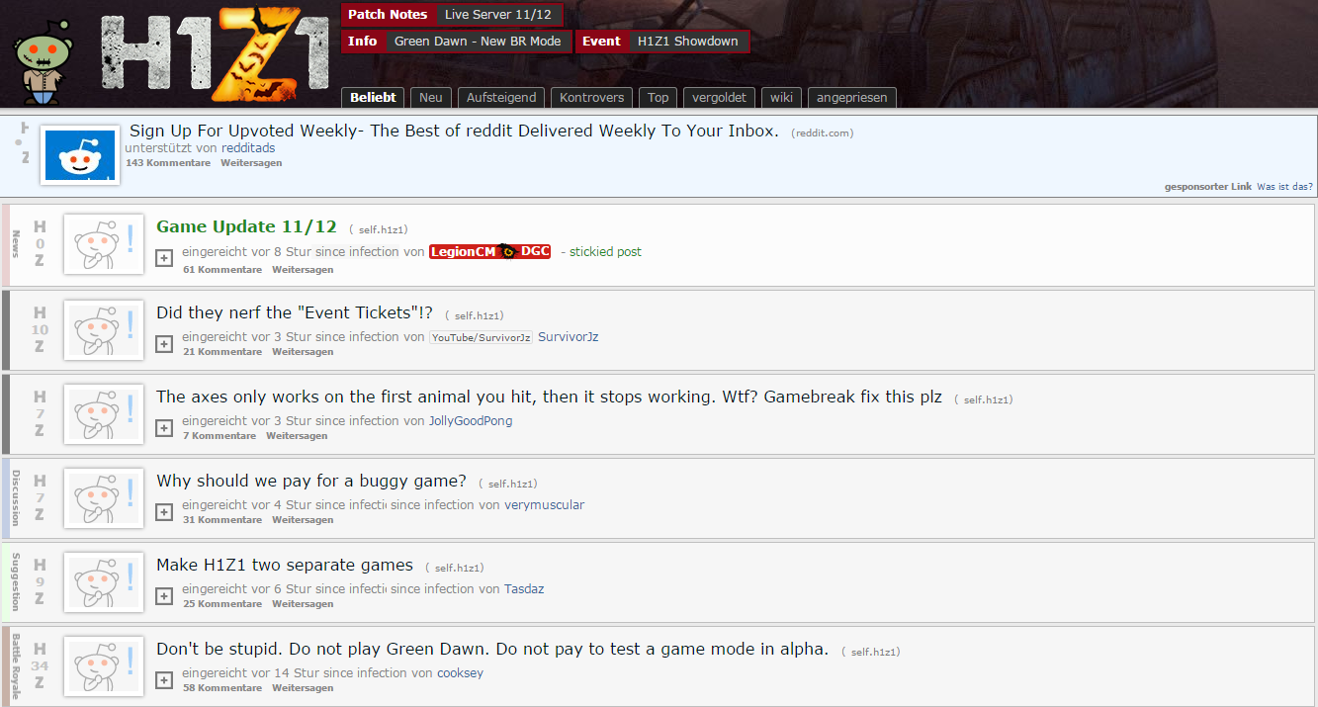Upvote the Green Dawn warning post
The width and height of the screenshot is (1318, 707).
coord(40,649)
